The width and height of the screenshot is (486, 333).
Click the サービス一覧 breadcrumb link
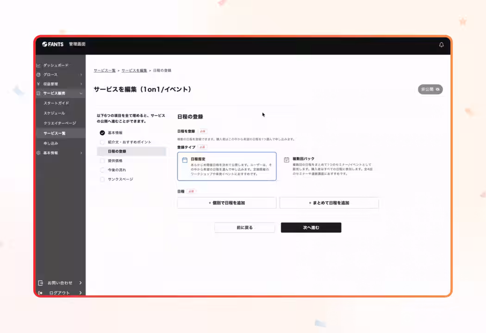(105, 71)
